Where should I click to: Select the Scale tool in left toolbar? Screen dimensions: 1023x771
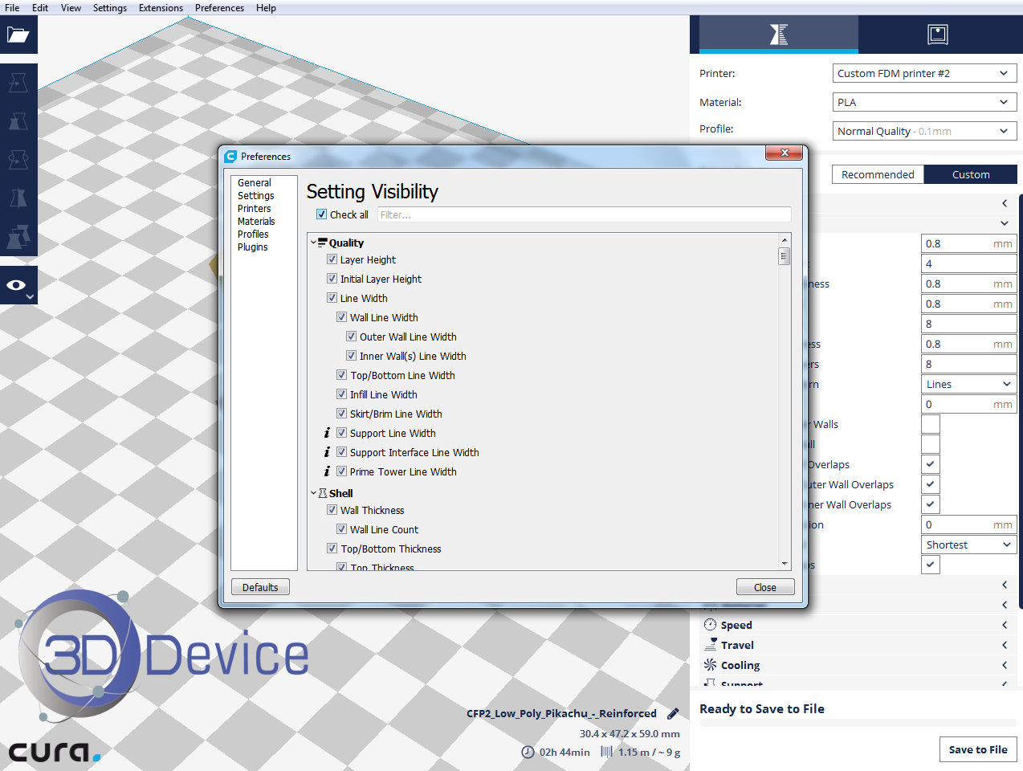tap(18, 121)
